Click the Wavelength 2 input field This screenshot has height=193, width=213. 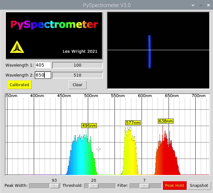(43, 75)
